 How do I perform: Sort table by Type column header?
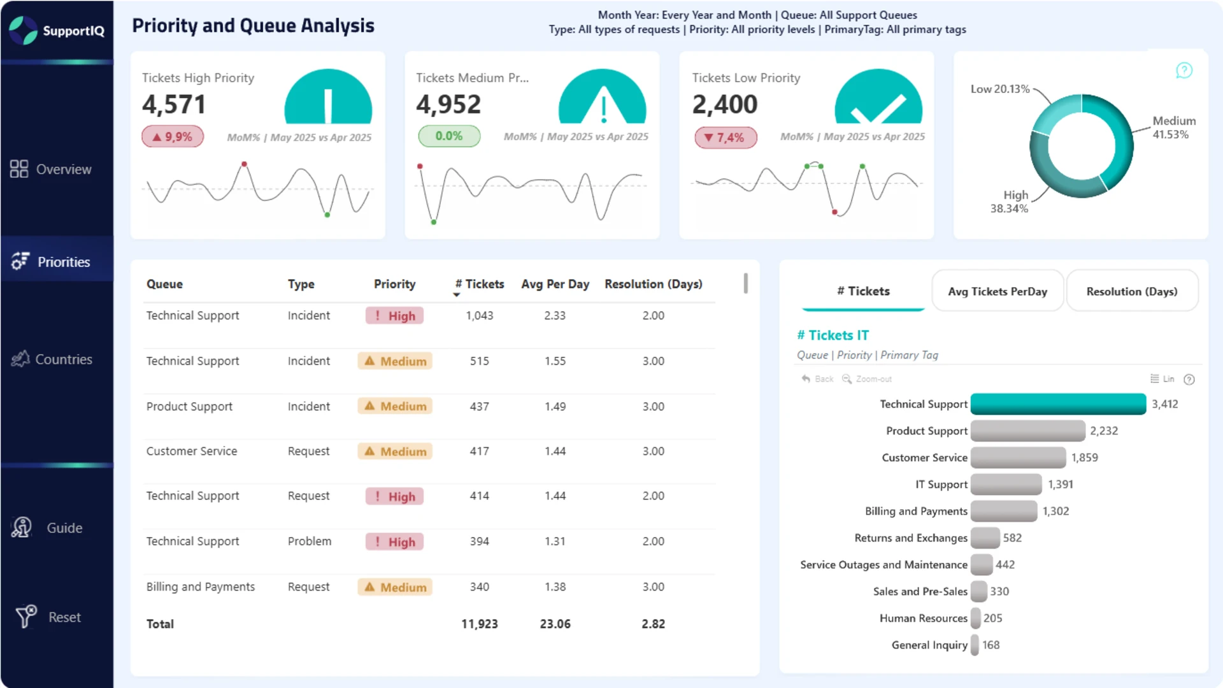[301, 284]
